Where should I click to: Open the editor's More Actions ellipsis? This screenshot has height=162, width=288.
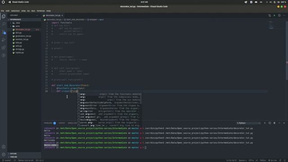pyautogui.click(x=284, y=15)
